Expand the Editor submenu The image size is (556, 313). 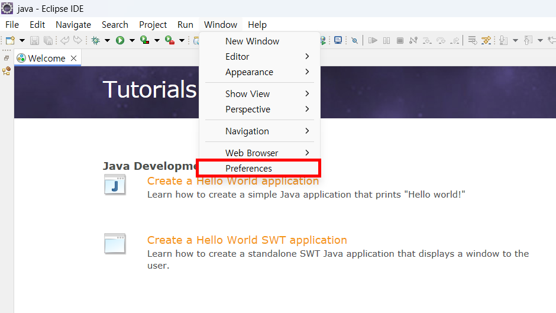click(x=260, y=57)
